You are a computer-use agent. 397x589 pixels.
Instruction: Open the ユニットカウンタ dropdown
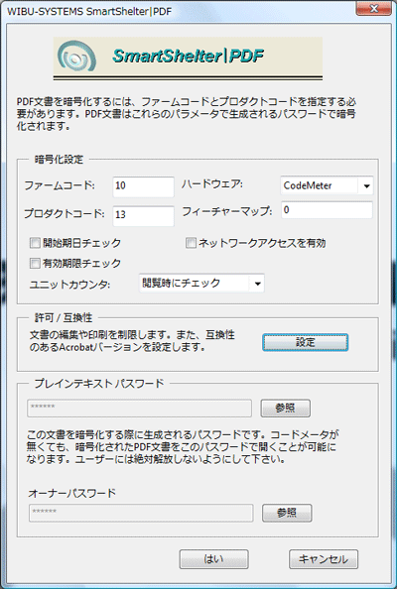point(201,284)
